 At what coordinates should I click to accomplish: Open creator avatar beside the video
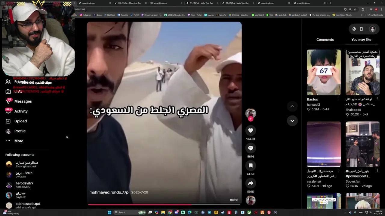tap(251, 113)
